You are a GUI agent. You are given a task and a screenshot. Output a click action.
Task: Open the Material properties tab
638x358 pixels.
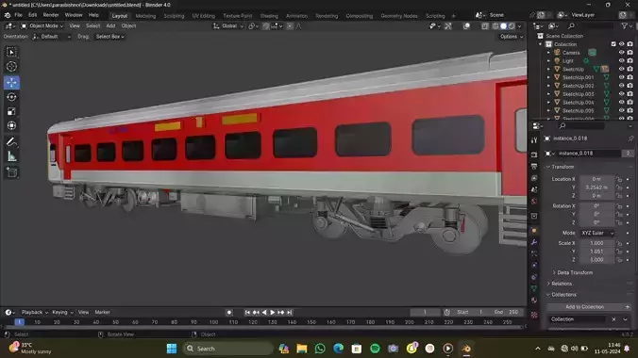pos(534,301)
